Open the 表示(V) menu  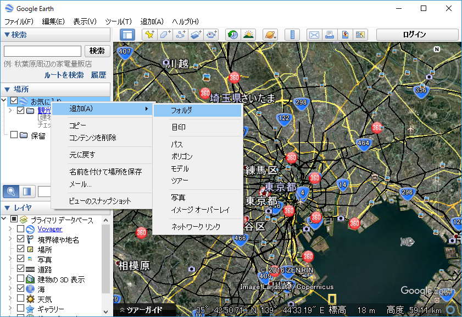coord(85,21)
